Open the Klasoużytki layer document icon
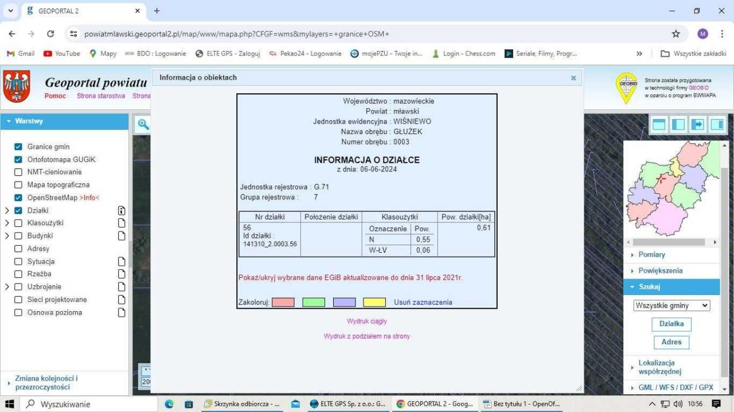Image resolution: width=734 pixels, height=412 pixels. click(121, 223)
